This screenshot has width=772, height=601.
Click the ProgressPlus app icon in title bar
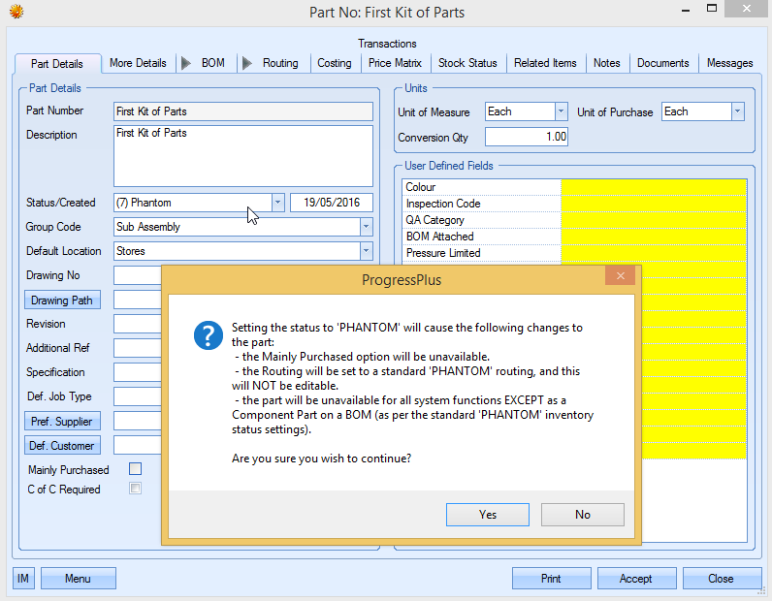[x=14, y=12]
